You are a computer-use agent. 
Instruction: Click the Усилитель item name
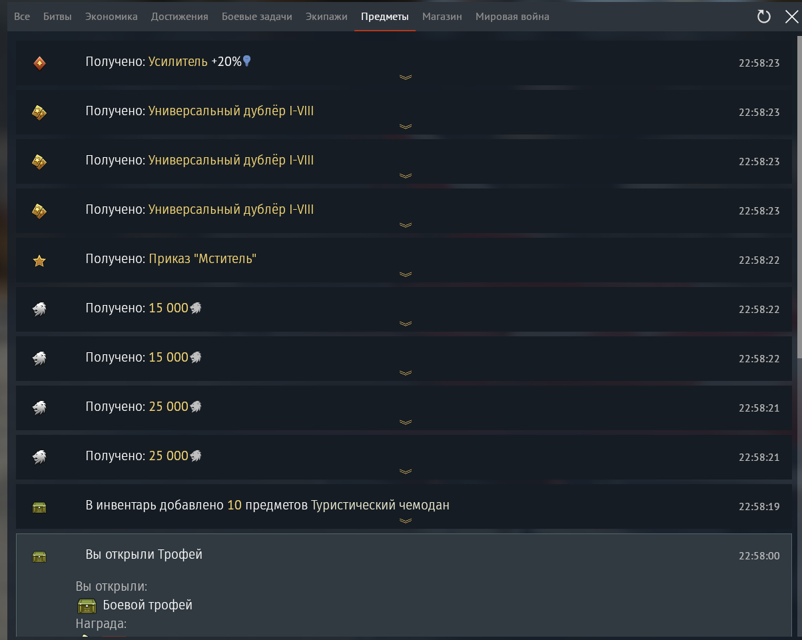click(x=178, y=62)
